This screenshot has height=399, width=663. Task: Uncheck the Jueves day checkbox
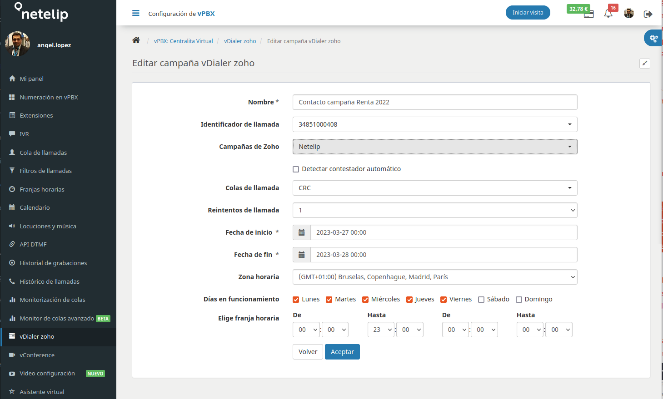click(409, 300)
